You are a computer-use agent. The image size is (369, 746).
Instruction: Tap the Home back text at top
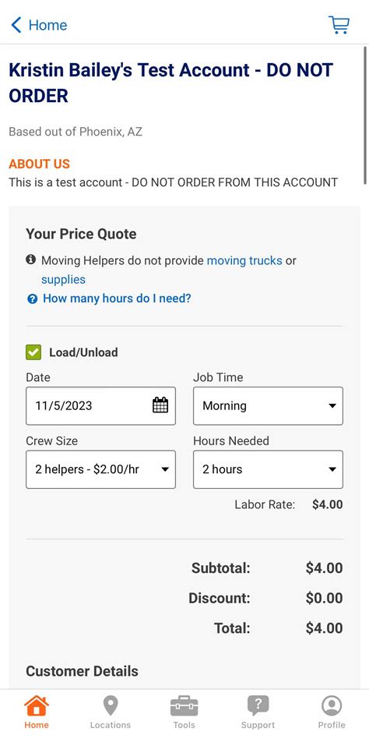point(48,25)
